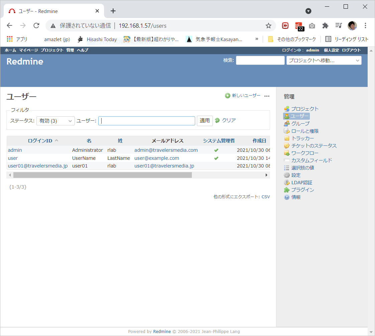Click the horizontal scrollbar under user table

tap(102, 175)
